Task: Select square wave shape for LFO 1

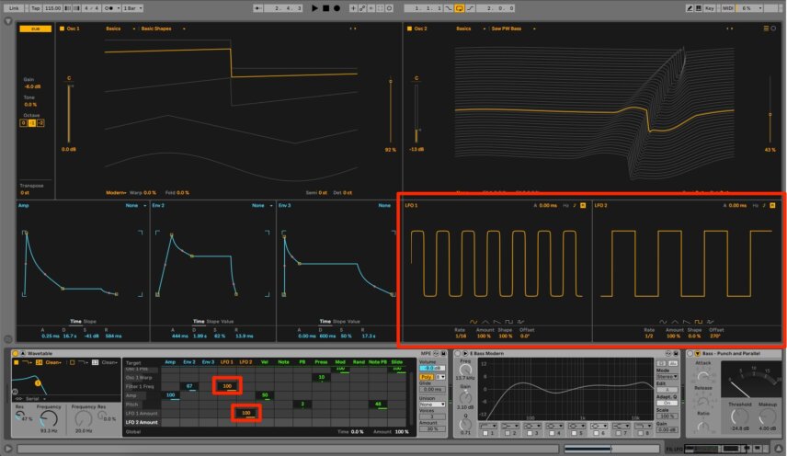Action: pos(509,322)
